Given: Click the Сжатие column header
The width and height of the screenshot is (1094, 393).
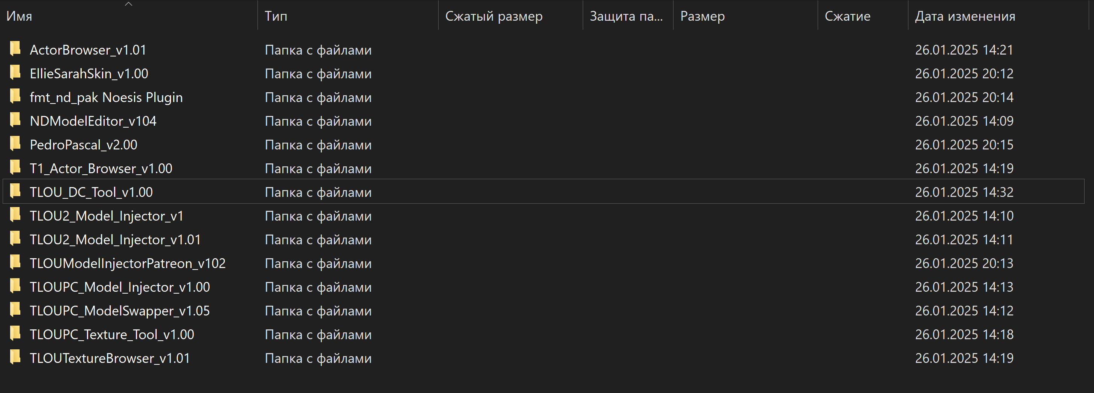Looking at the screenshot, I should 847,16.
